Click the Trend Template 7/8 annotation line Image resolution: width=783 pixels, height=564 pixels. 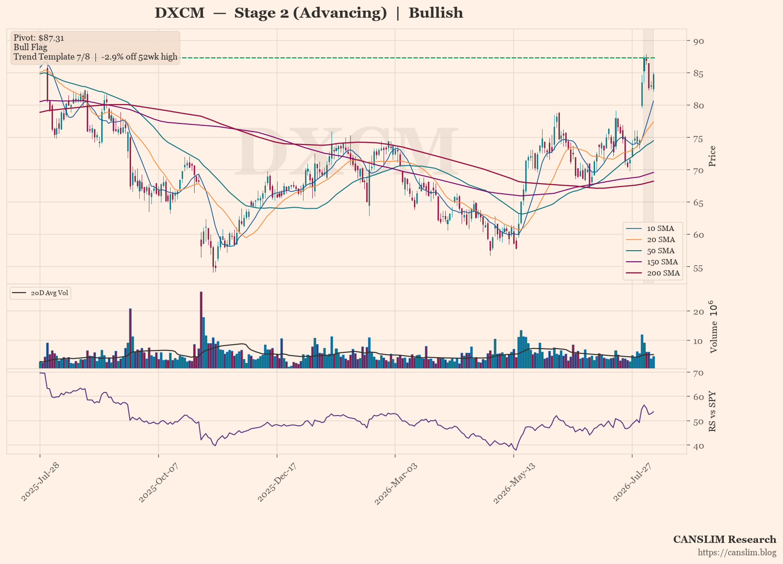coord(95,57)
